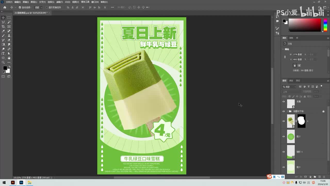The width and height of the screenshot is (330, 186).
Task: Select the History Brush tool
Action: tap(3, 40)
